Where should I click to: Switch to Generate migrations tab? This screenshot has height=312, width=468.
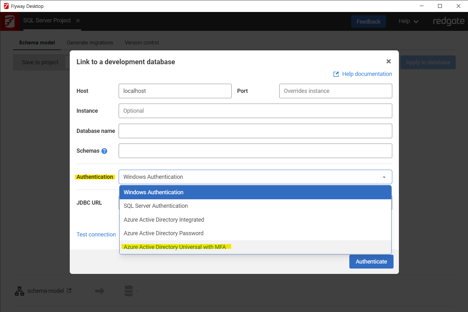(90, 43)
